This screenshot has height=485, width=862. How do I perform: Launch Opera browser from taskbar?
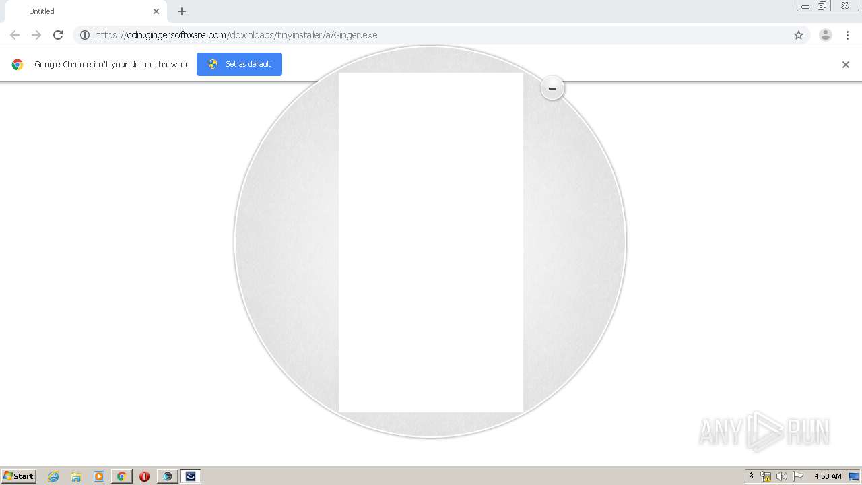pos(144,476)
